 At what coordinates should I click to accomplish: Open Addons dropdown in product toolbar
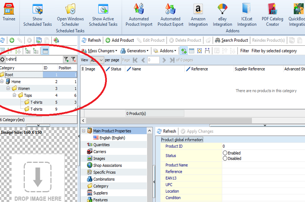coord(165,51)
